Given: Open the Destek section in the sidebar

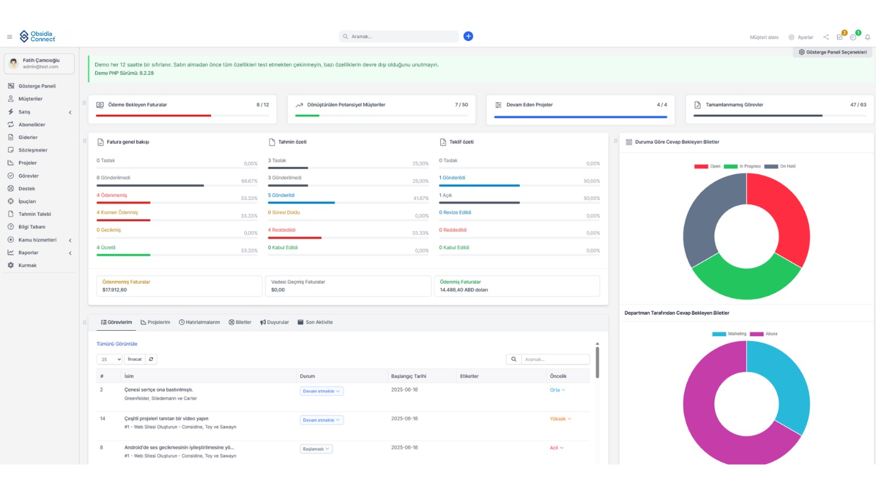Looking at the screenshot, I should (x=25, y=188).
